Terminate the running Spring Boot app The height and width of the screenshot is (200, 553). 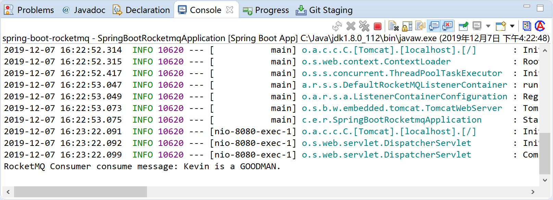pos(378,26)
